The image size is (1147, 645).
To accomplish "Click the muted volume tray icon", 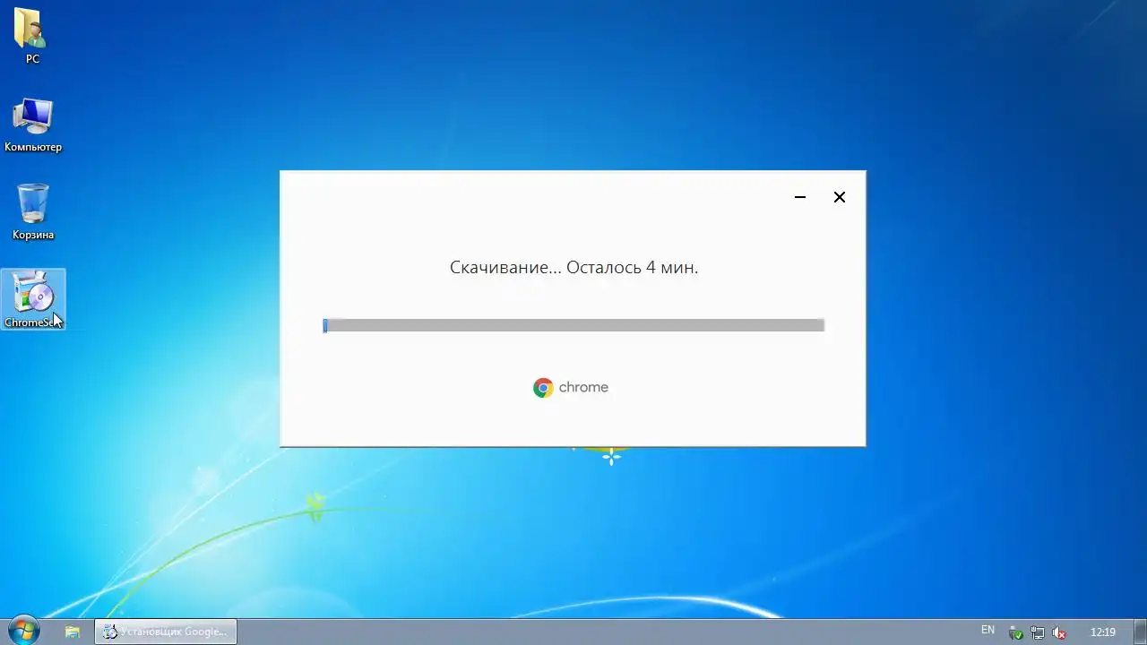I will coord(1058,632).
